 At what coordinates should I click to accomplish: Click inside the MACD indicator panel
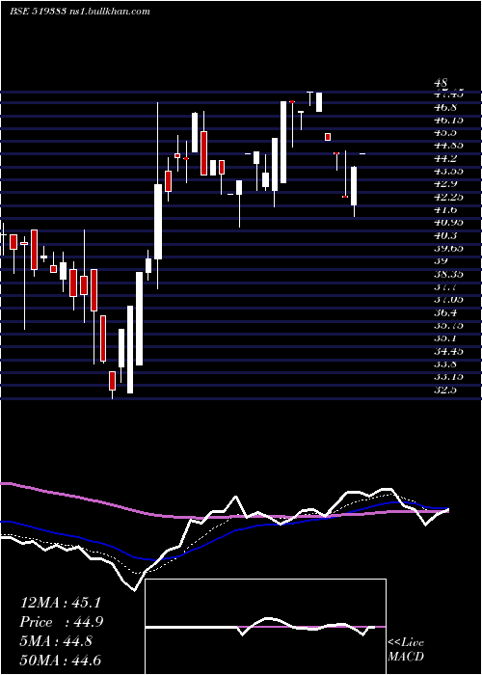(x=265, y=627)
